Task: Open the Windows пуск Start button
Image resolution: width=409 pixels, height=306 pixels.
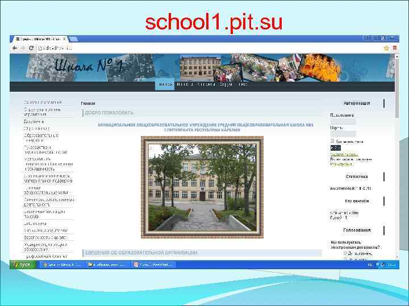Action: pos(23,265)
